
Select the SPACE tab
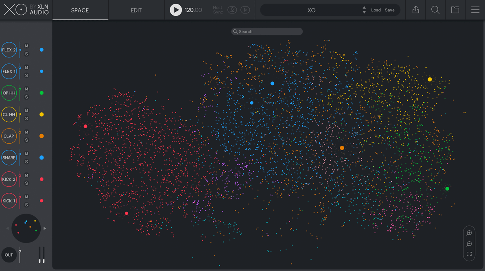tap(80, 10)
